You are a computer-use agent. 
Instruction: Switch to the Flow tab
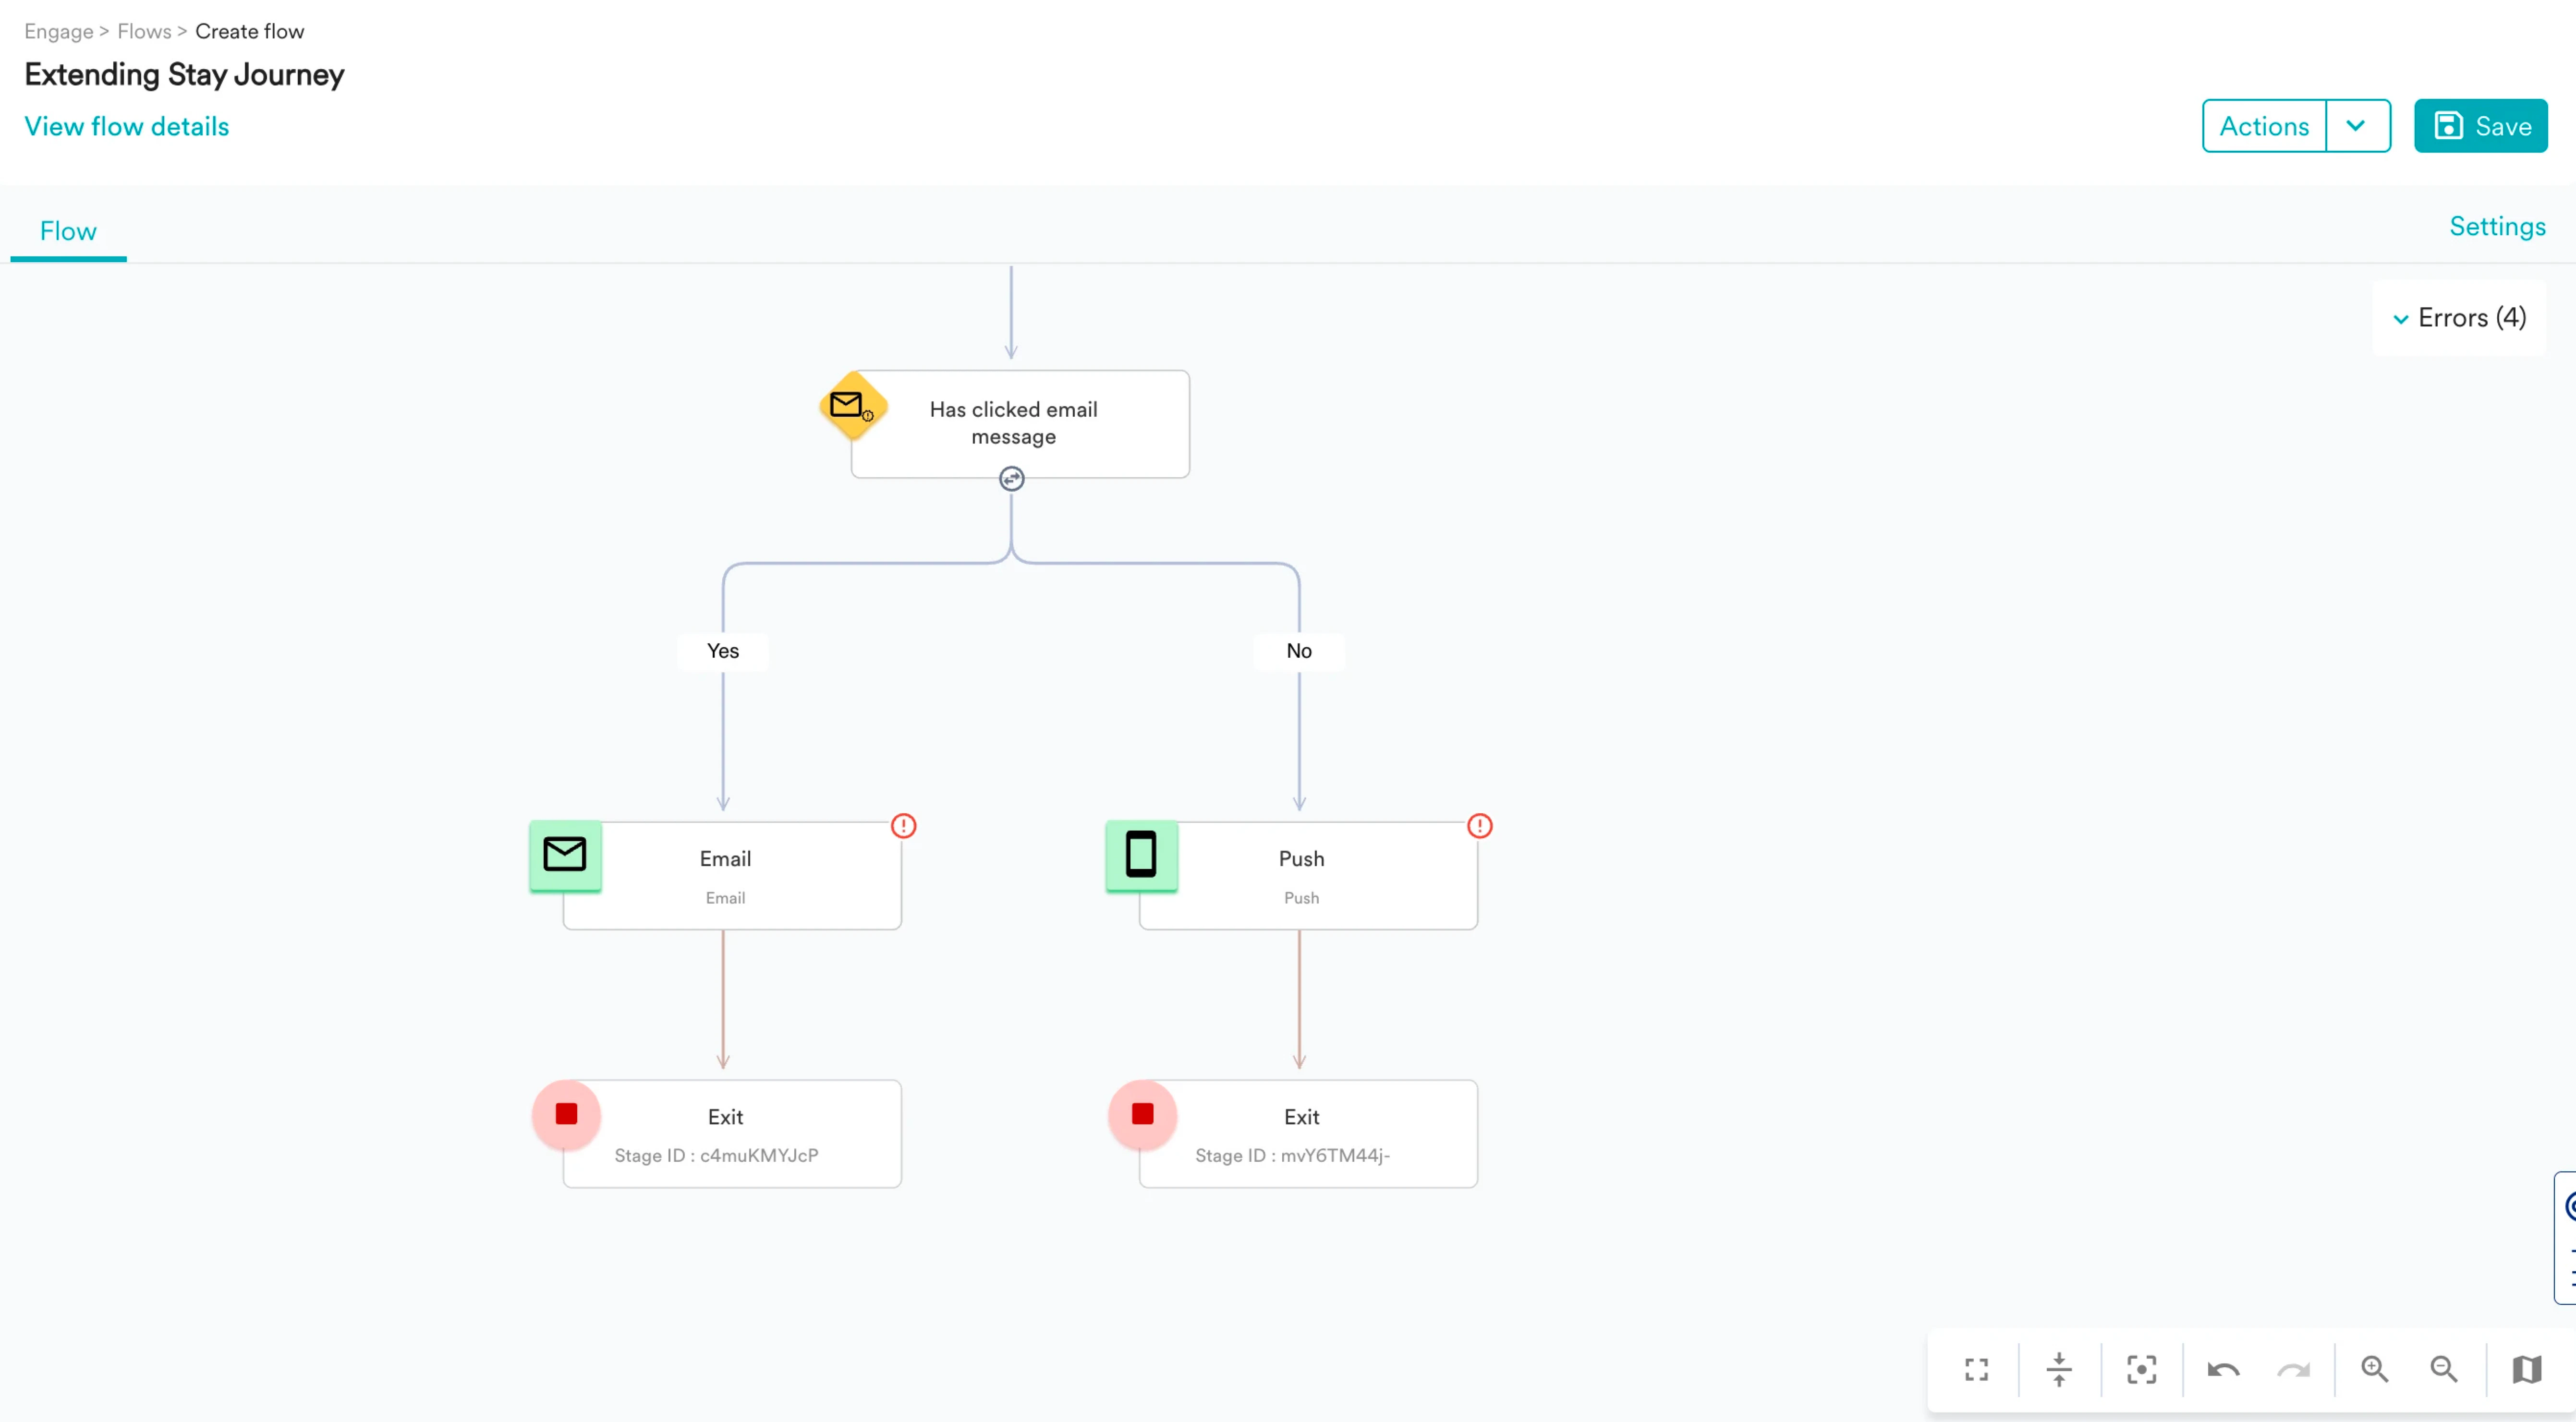[x=68, y=231]
